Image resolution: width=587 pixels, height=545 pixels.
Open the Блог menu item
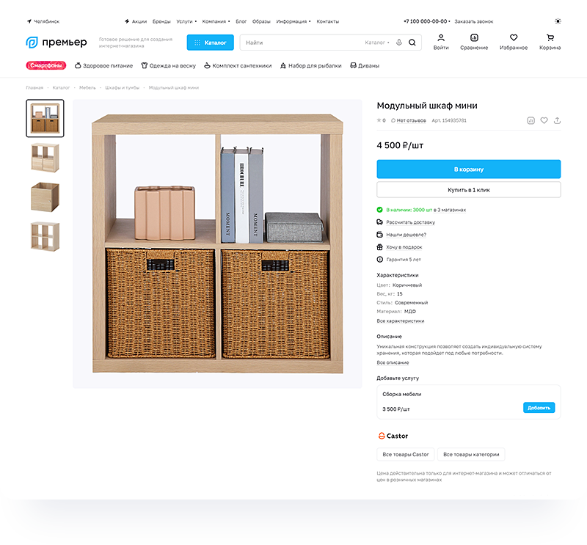click(x=241, y=21)
